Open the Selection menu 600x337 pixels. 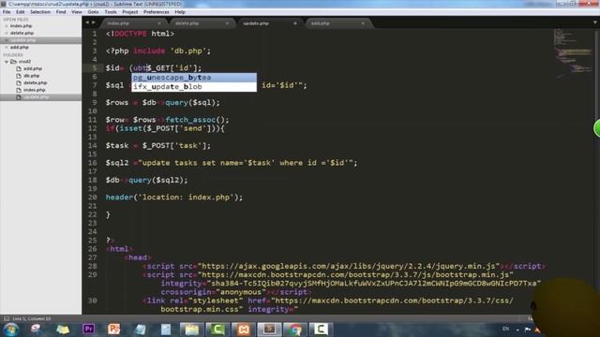coord(40,12)
